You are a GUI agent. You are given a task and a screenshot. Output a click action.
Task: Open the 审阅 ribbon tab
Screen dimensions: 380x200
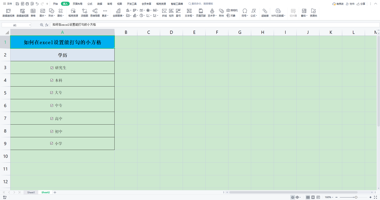click(110, 4)
